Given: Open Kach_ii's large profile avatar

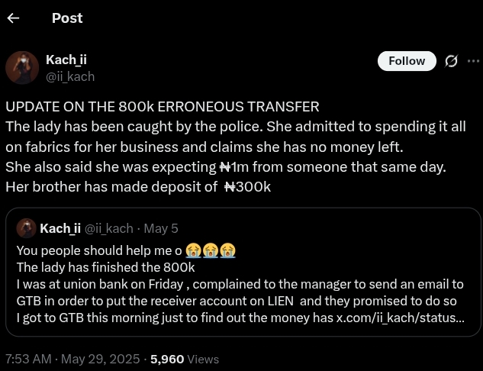Looking at the screenshot, I should coord(22,68).
